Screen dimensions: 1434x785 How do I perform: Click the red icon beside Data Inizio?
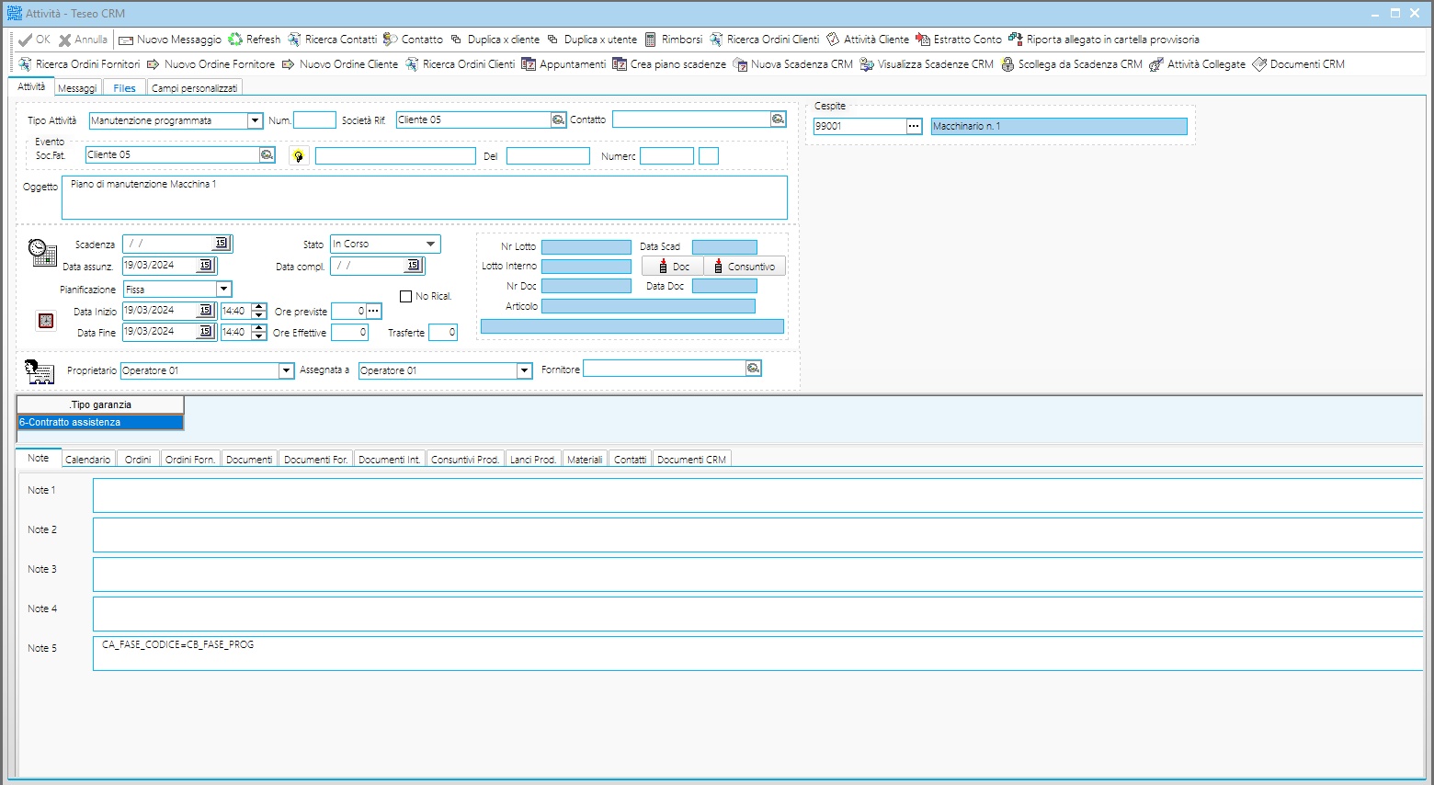tap(46, 321)
